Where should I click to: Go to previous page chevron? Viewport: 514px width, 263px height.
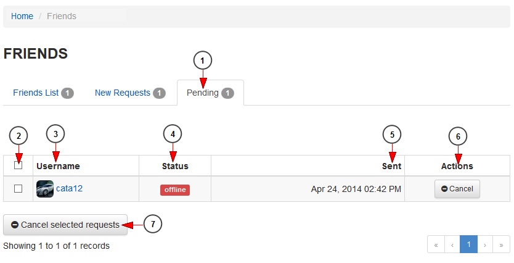(452, 244)
